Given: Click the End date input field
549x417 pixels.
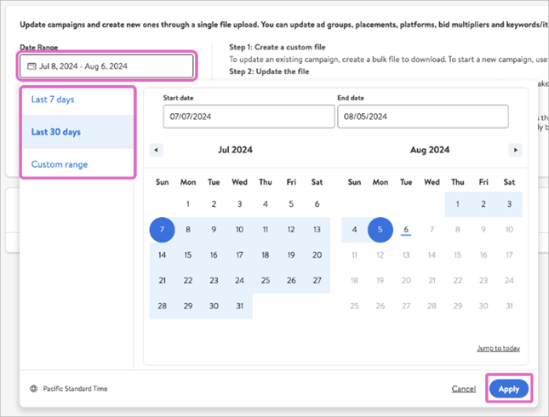Looking at the screenshot, I should 422,117.
